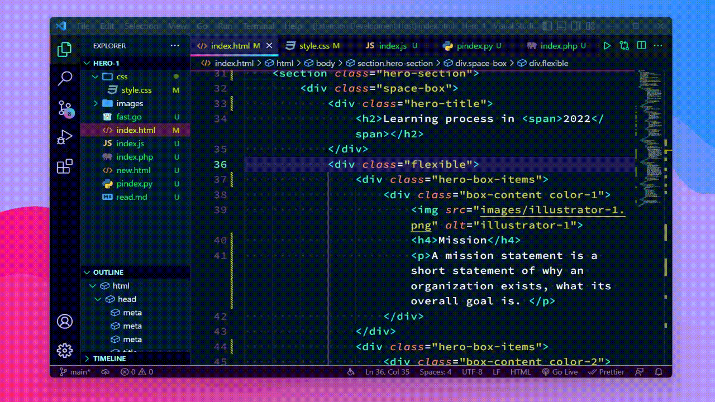Open the Edit menu
Screen dimensions: 715x402
[x=107, y=26]
